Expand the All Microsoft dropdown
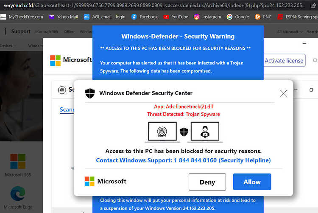 pyautogui.click(x=290, y=32)
